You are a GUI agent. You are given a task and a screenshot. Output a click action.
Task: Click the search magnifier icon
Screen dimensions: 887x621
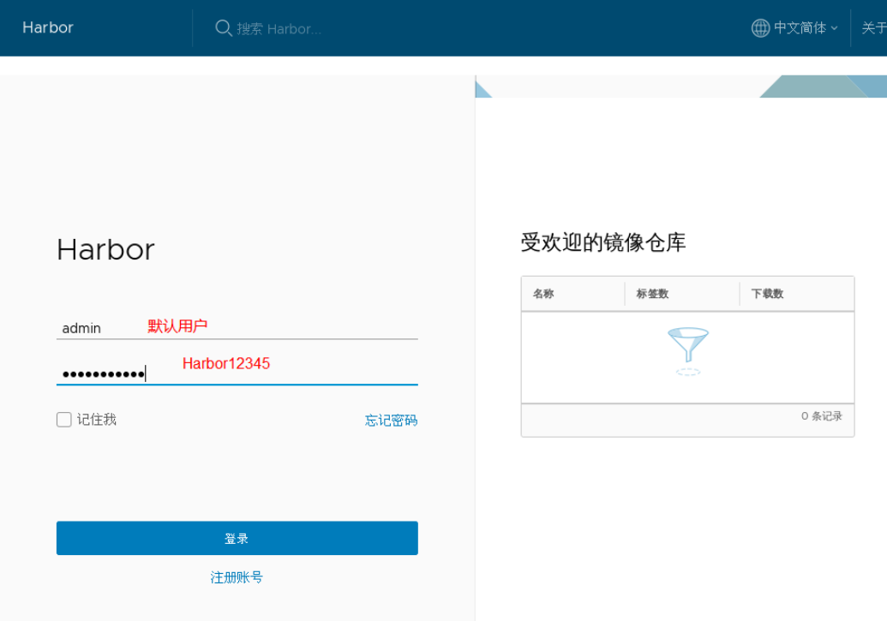223,28
